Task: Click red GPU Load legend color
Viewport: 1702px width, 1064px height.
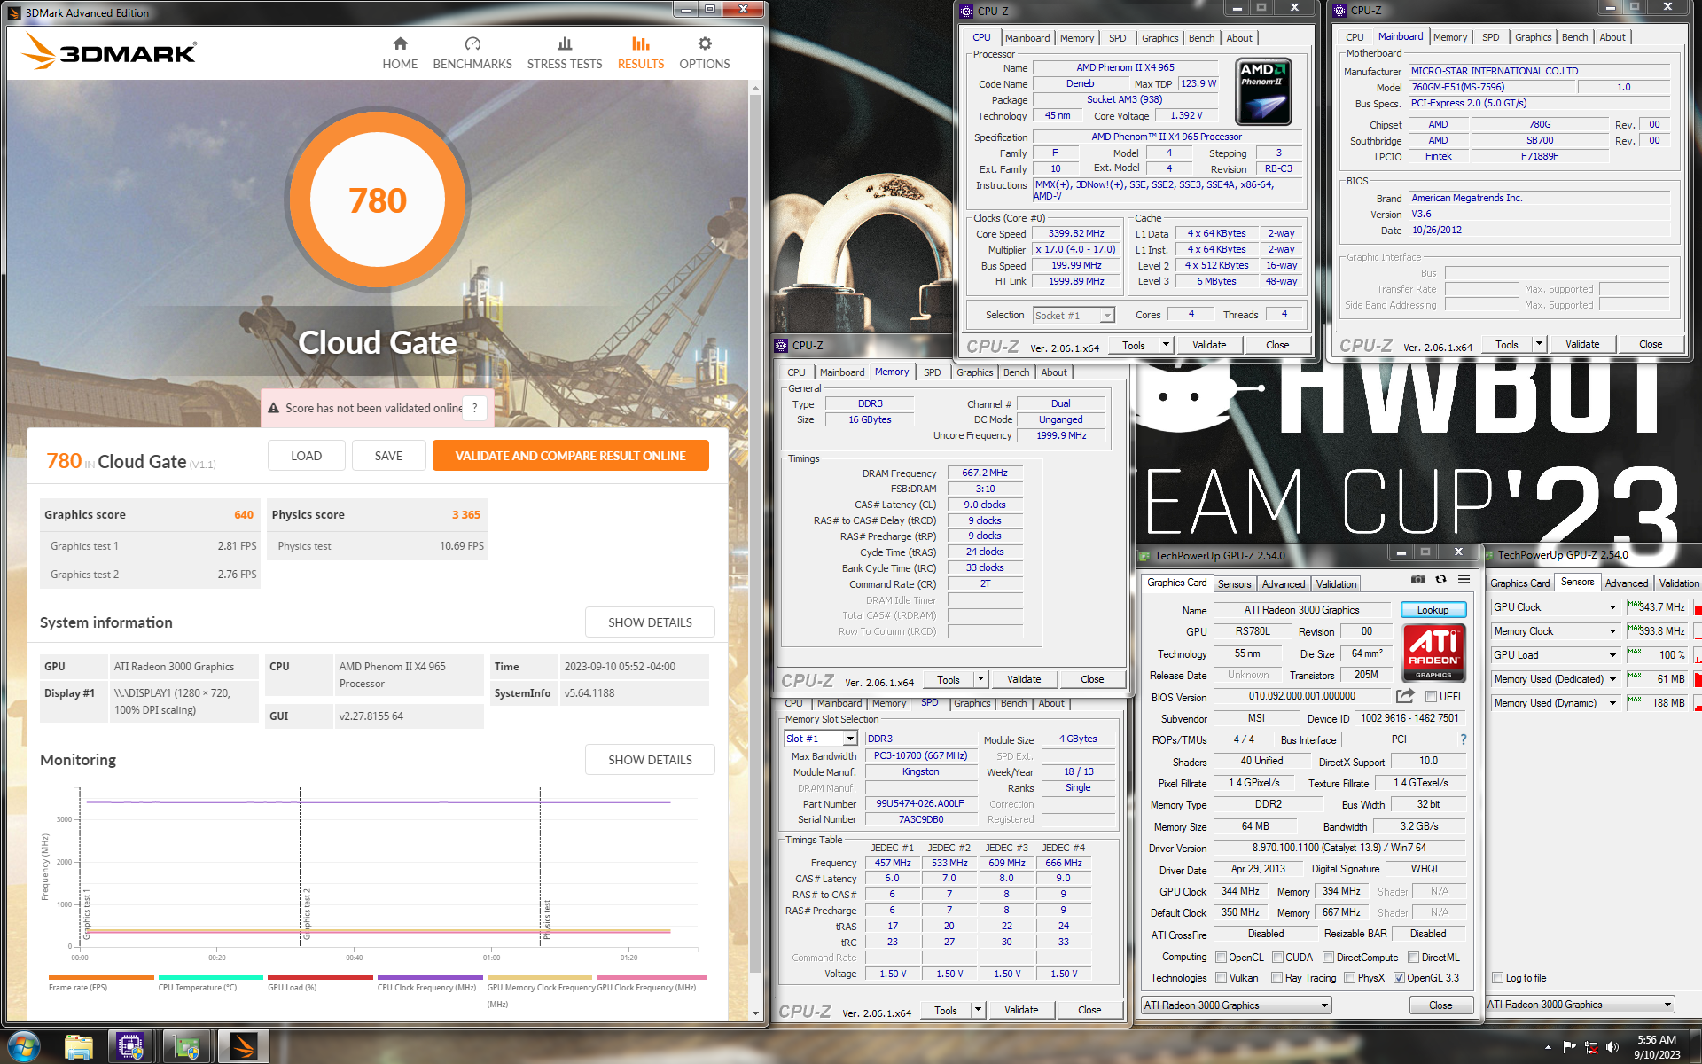Action: (x=320, y=977)
